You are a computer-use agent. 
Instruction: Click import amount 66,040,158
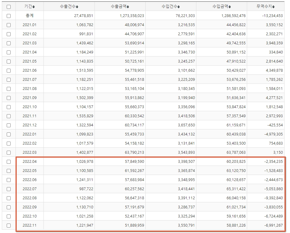(236, 198)
